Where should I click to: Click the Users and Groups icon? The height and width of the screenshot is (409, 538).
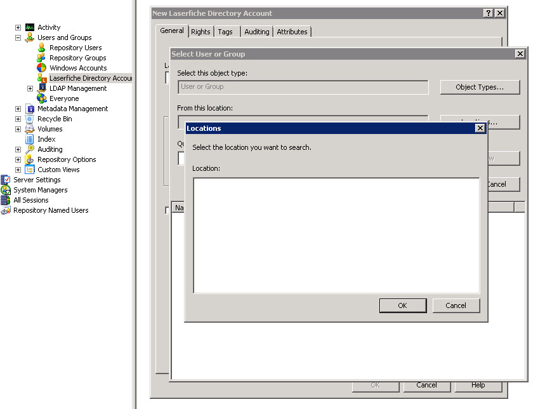(30, 37)
